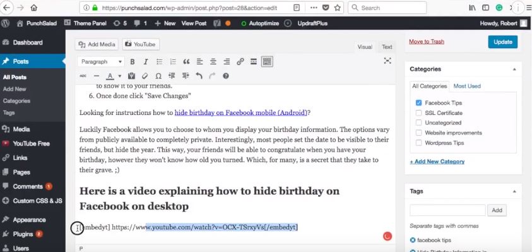Click the Add Media button
Screen dimensions: 532x252
(x=97, y=44)
